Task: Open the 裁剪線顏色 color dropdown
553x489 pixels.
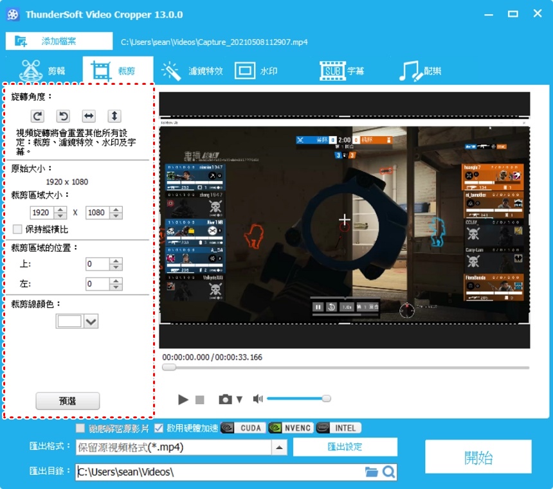Action: (x=91, y=322)
